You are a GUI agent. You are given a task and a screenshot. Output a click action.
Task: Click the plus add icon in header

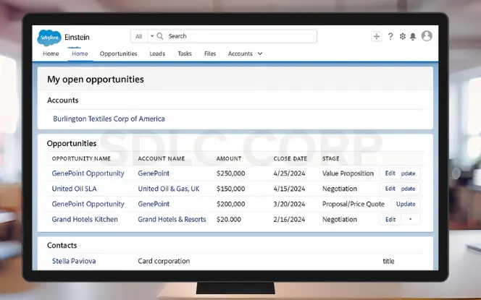[377, 36]
